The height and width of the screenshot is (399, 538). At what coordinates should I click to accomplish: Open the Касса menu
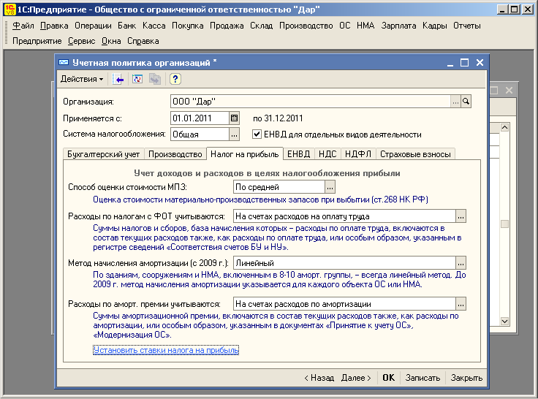click(x=154, y=26)
